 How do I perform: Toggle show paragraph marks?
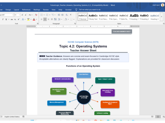click(x=71, y=15)
